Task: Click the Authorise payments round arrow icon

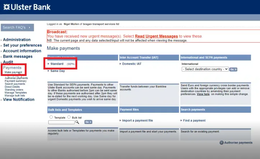Action: (x=221, y=143)
